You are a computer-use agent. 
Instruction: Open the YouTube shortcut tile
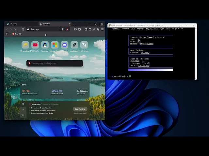(x=35, y=45)
